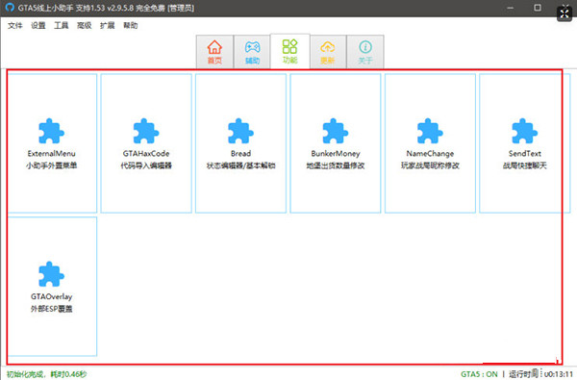Select the SendText label text

(x=525, y=154)
